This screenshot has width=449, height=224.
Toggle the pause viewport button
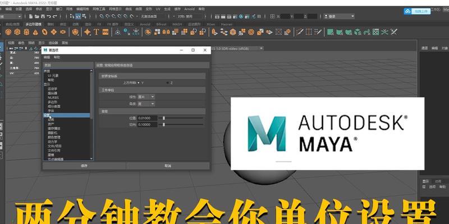259,17
